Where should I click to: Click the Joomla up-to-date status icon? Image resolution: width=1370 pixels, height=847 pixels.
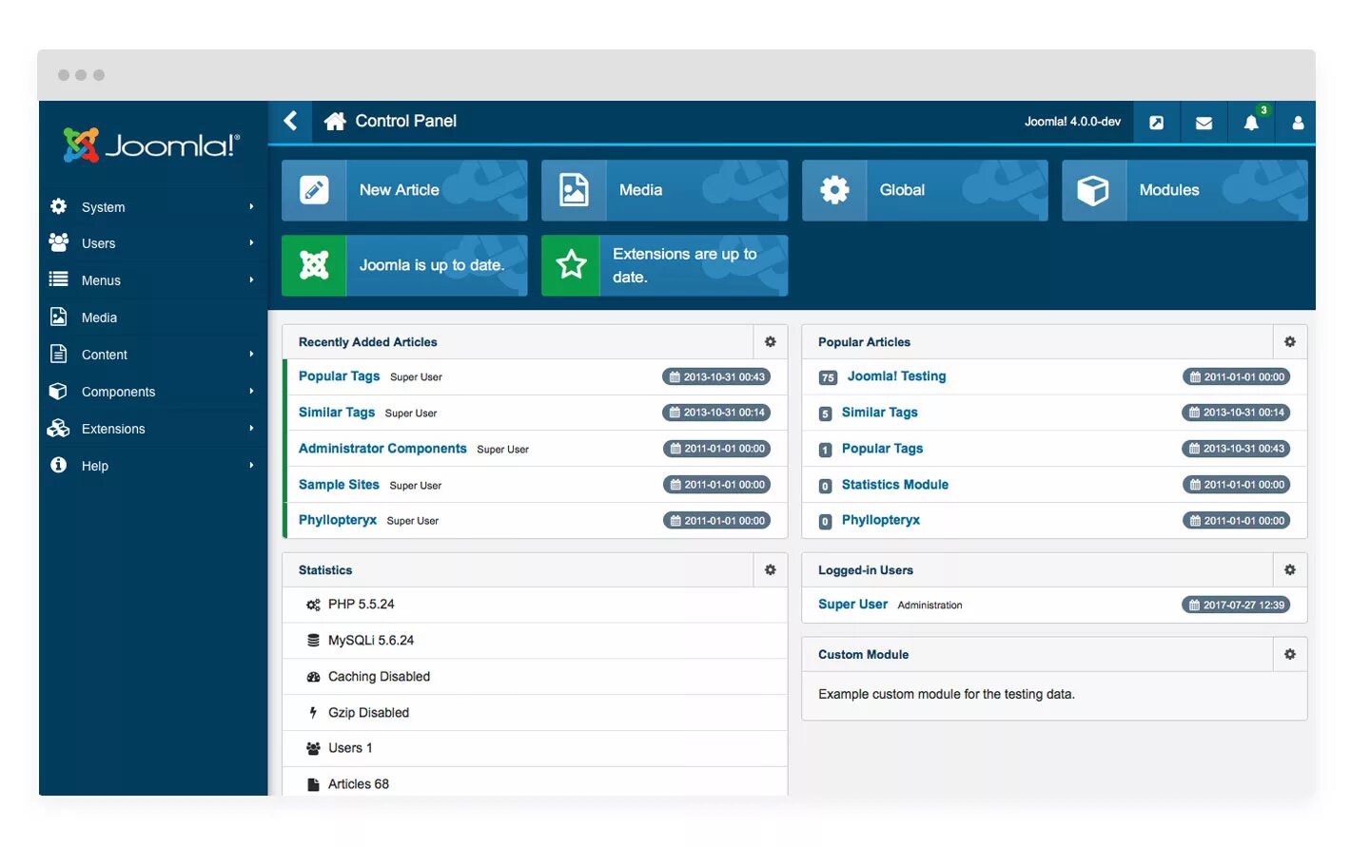314,265
